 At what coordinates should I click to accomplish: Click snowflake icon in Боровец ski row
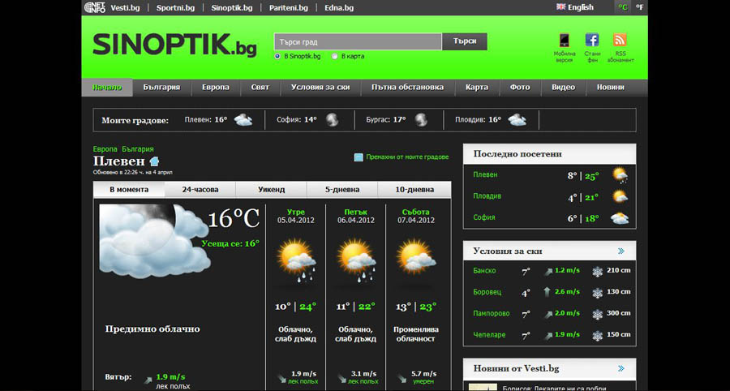[x=597, y=293]
